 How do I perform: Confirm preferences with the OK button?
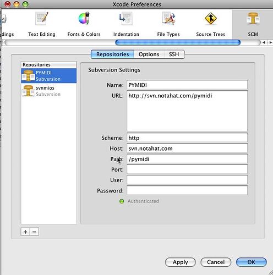(x=252, y=262)
